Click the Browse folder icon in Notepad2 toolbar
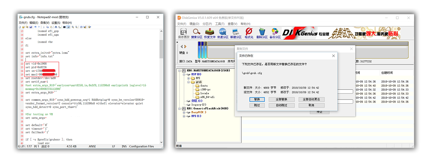Viewport: 432px width, 162px height. tap(27, 27)
